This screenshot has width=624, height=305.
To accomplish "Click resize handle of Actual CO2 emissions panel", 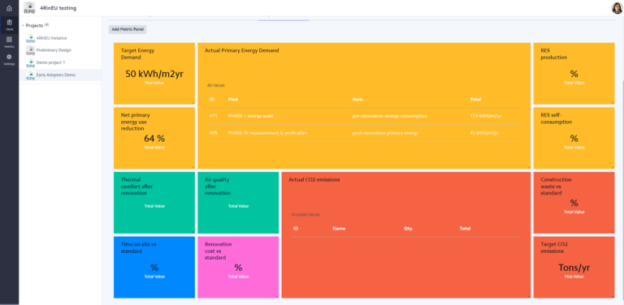I will [528, 296].
